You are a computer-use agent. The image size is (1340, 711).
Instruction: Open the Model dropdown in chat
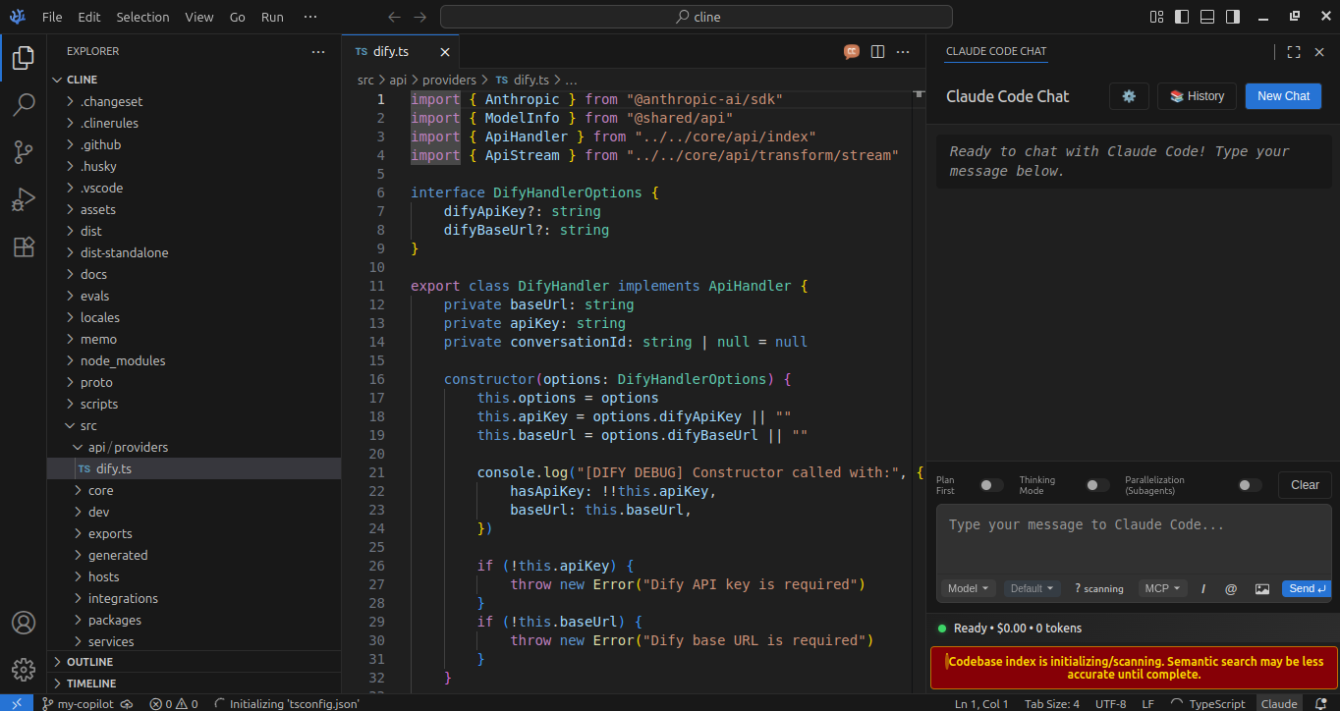coord(969,588)
